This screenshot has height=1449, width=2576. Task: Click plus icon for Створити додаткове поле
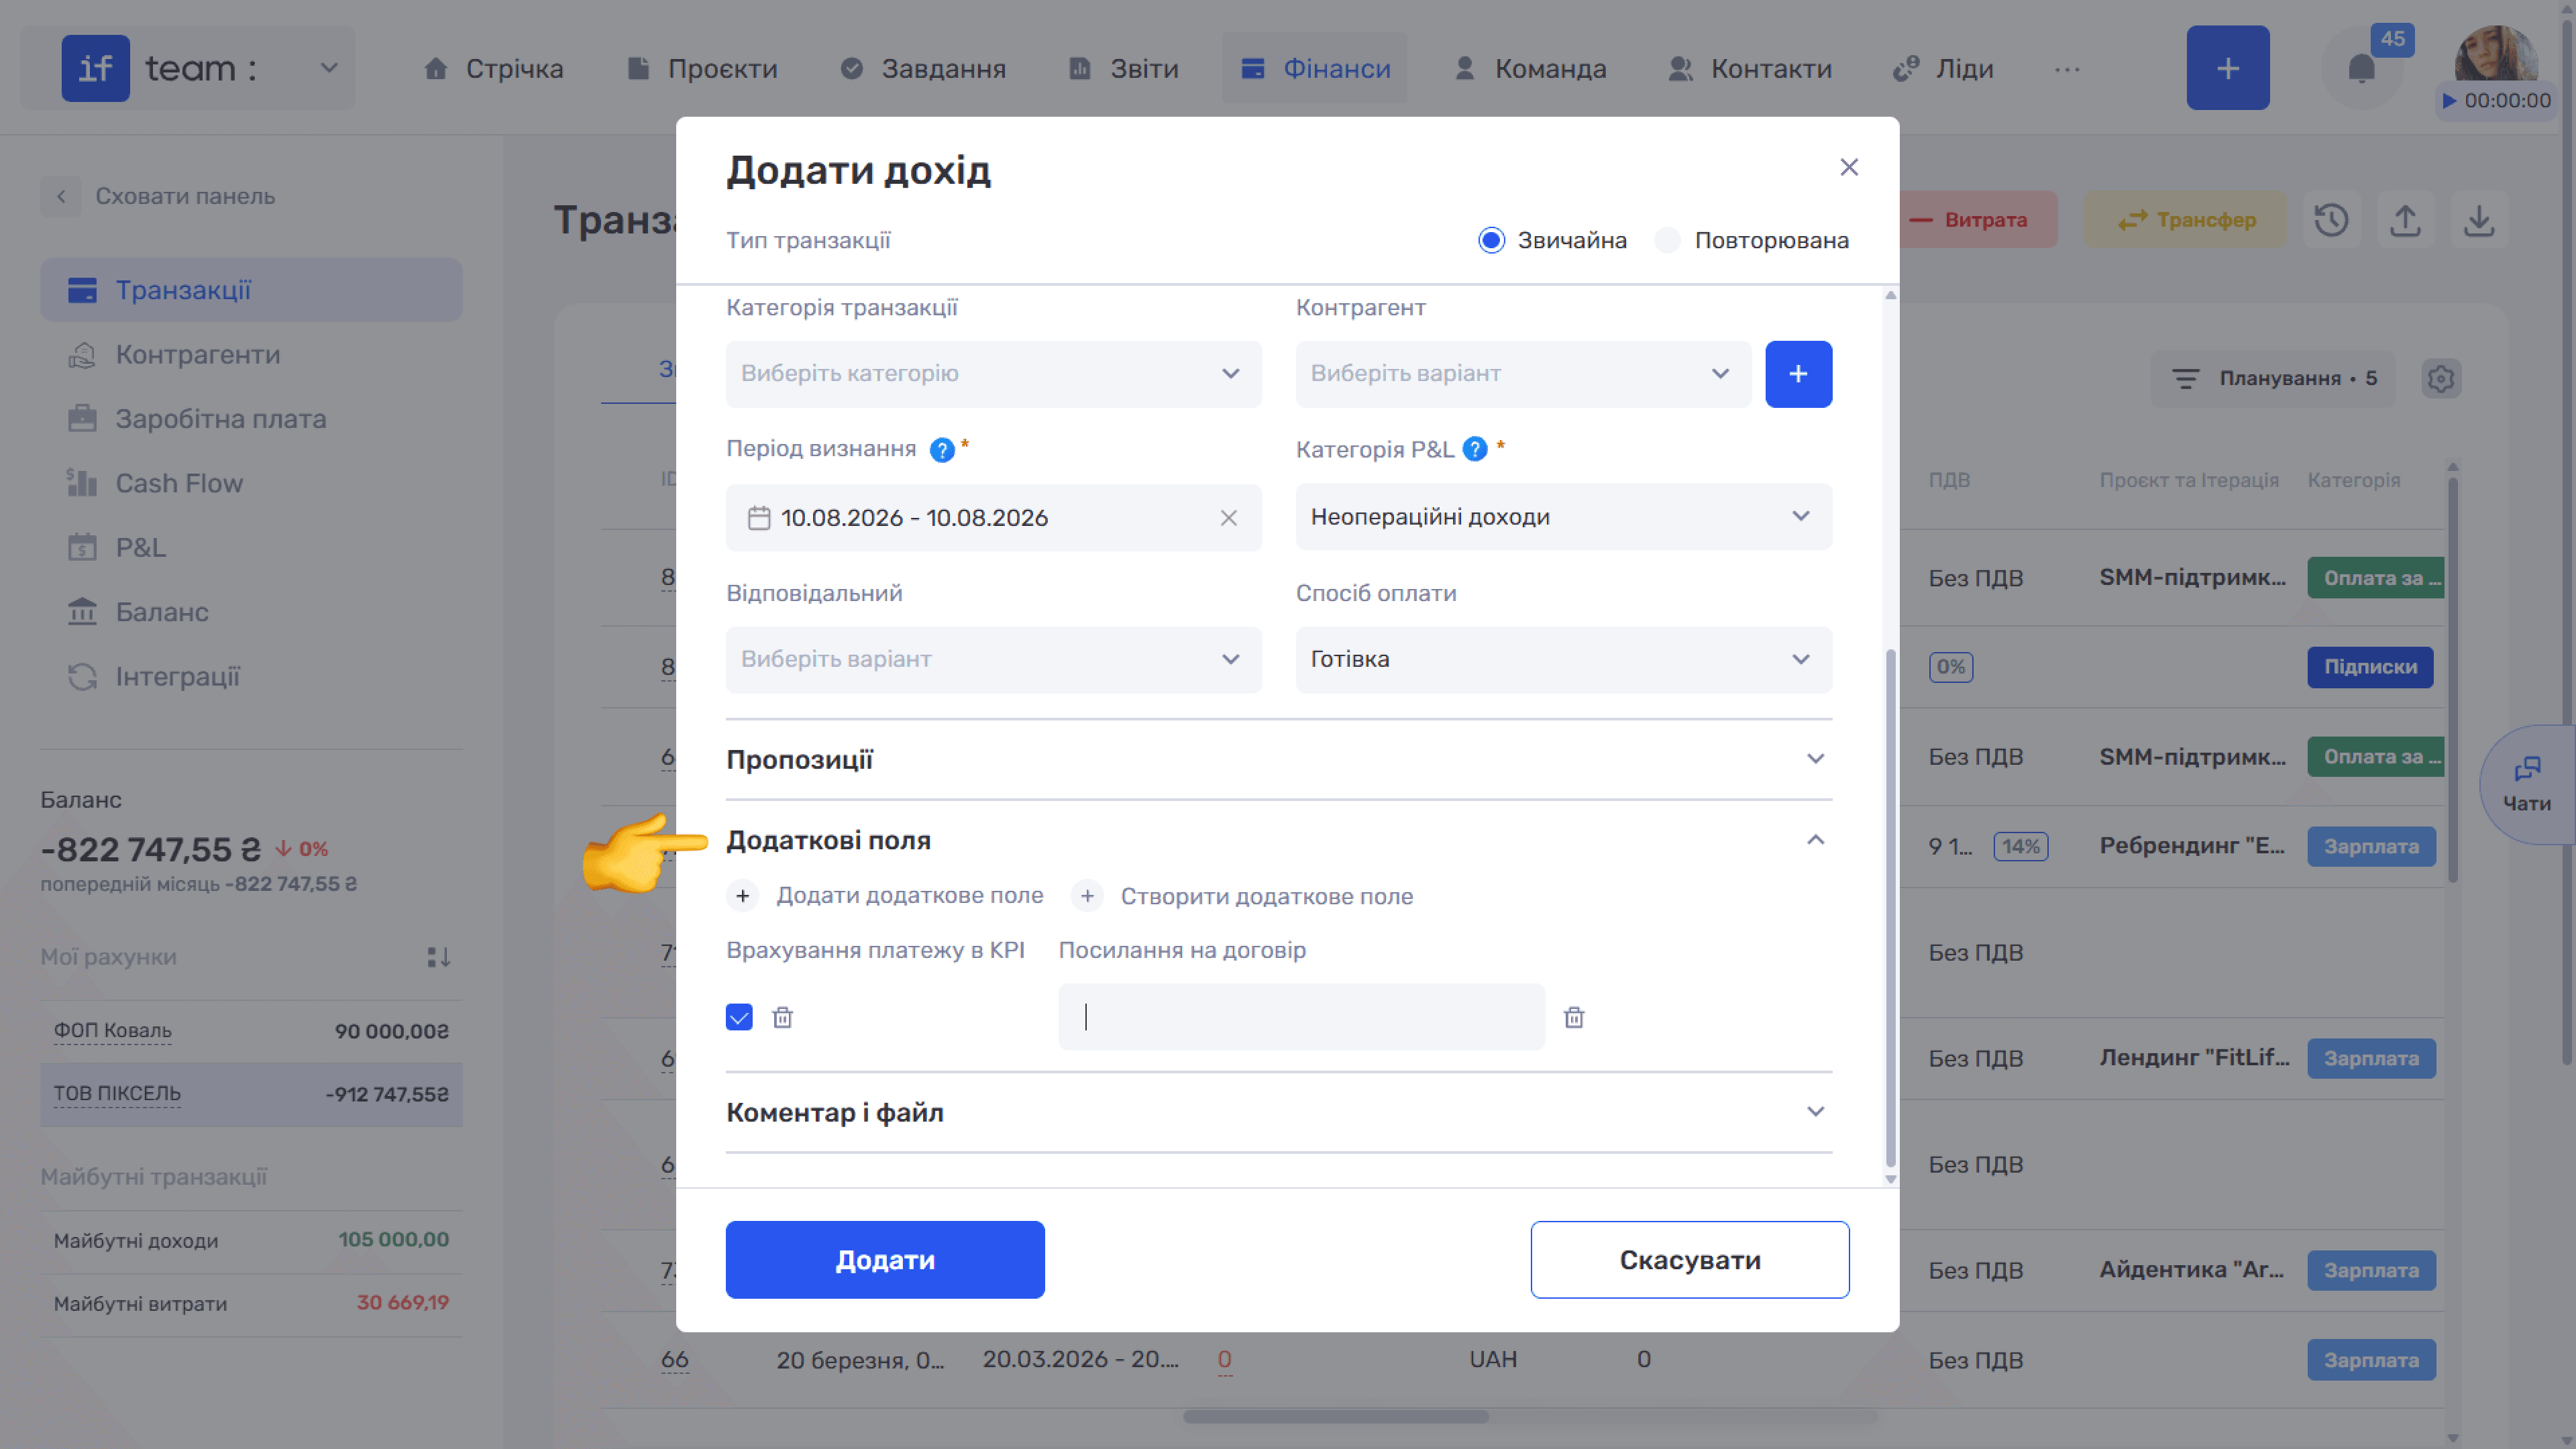[x=1087, y=896]
